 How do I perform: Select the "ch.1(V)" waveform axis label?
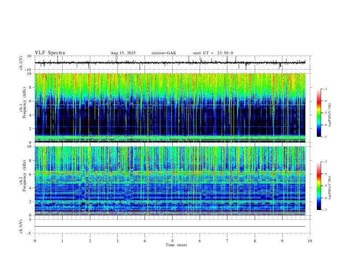(x=21, y=63)
